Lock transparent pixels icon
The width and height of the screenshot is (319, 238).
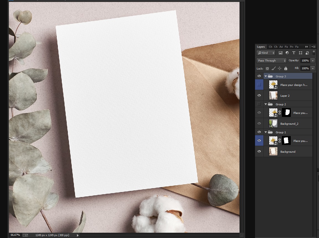click(x=267, y=69)
